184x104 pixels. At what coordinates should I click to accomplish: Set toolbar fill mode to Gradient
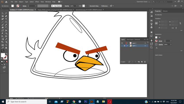click(x=4, y=62)
